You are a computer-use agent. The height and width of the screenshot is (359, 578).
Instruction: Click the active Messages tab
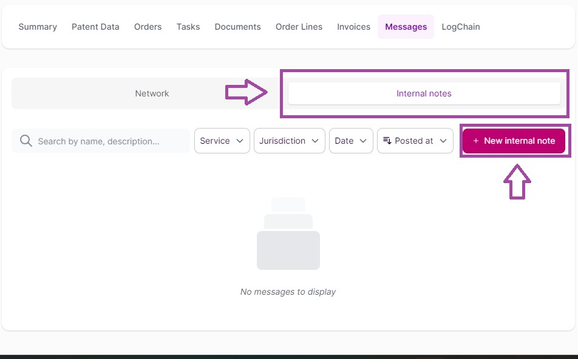pyautogui.click(x=406, y=27)
